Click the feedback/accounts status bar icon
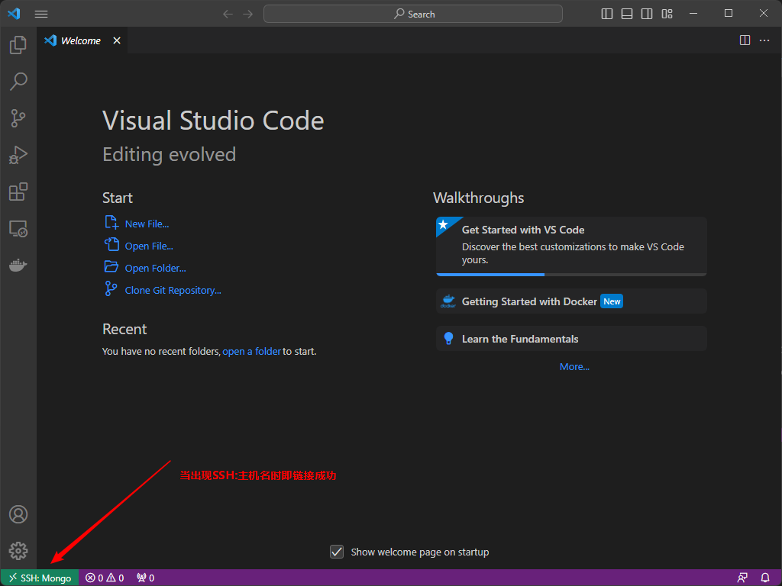 [742, 578]
